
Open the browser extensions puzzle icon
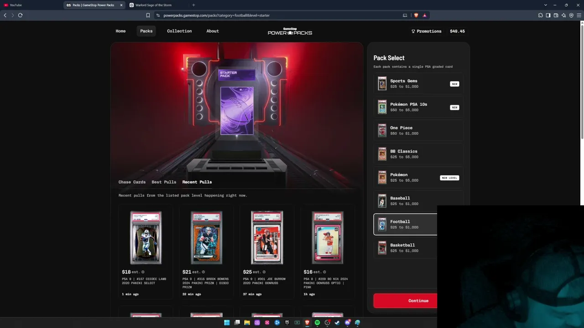click(x=541, y=15)
